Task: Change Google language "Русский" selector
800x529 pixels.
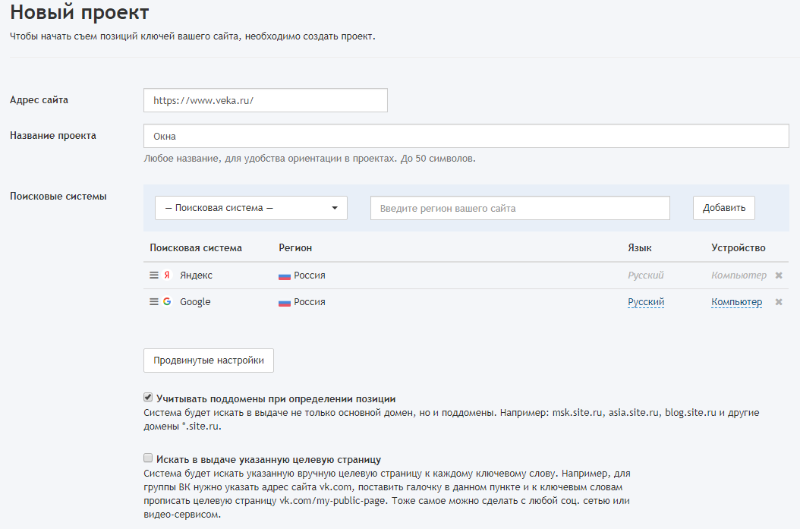Action: (646, 302)
